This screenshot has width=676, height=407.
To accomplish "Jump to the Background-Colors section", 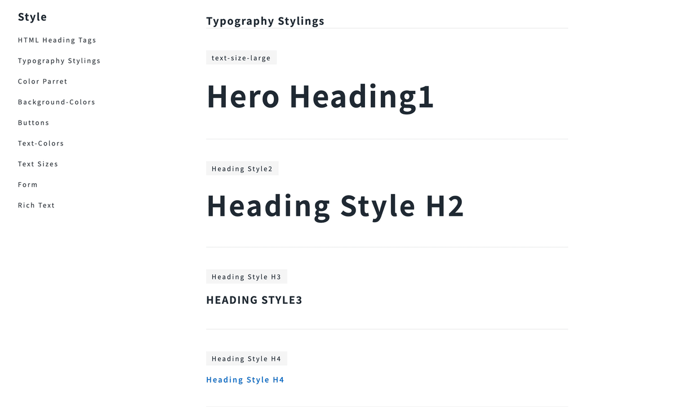I will point(56,102).
